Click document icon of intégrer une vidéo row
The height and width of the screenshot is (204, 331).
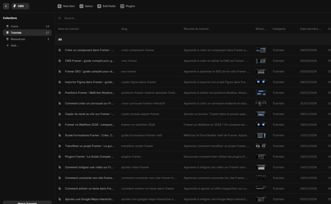pos(60,167)
